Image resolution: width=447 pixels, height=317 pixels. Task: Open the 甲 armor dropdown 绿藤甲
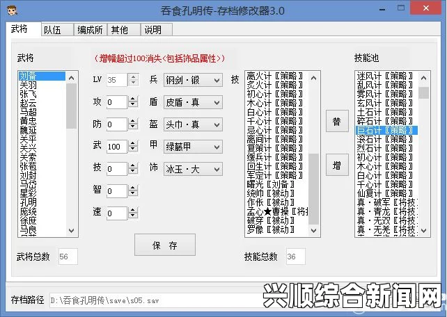click(x=193, y=147)
